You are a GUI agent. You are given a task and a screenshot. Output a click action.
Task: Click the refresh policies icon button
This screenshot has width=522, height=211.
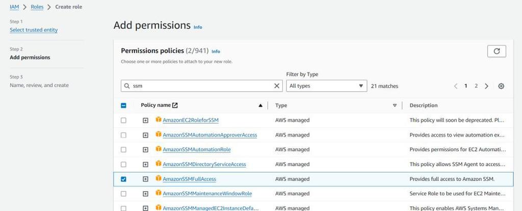pos(497,51)
